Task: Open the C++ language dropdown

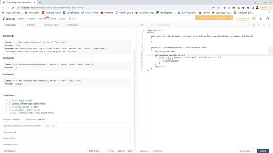Action: point(145,25)
